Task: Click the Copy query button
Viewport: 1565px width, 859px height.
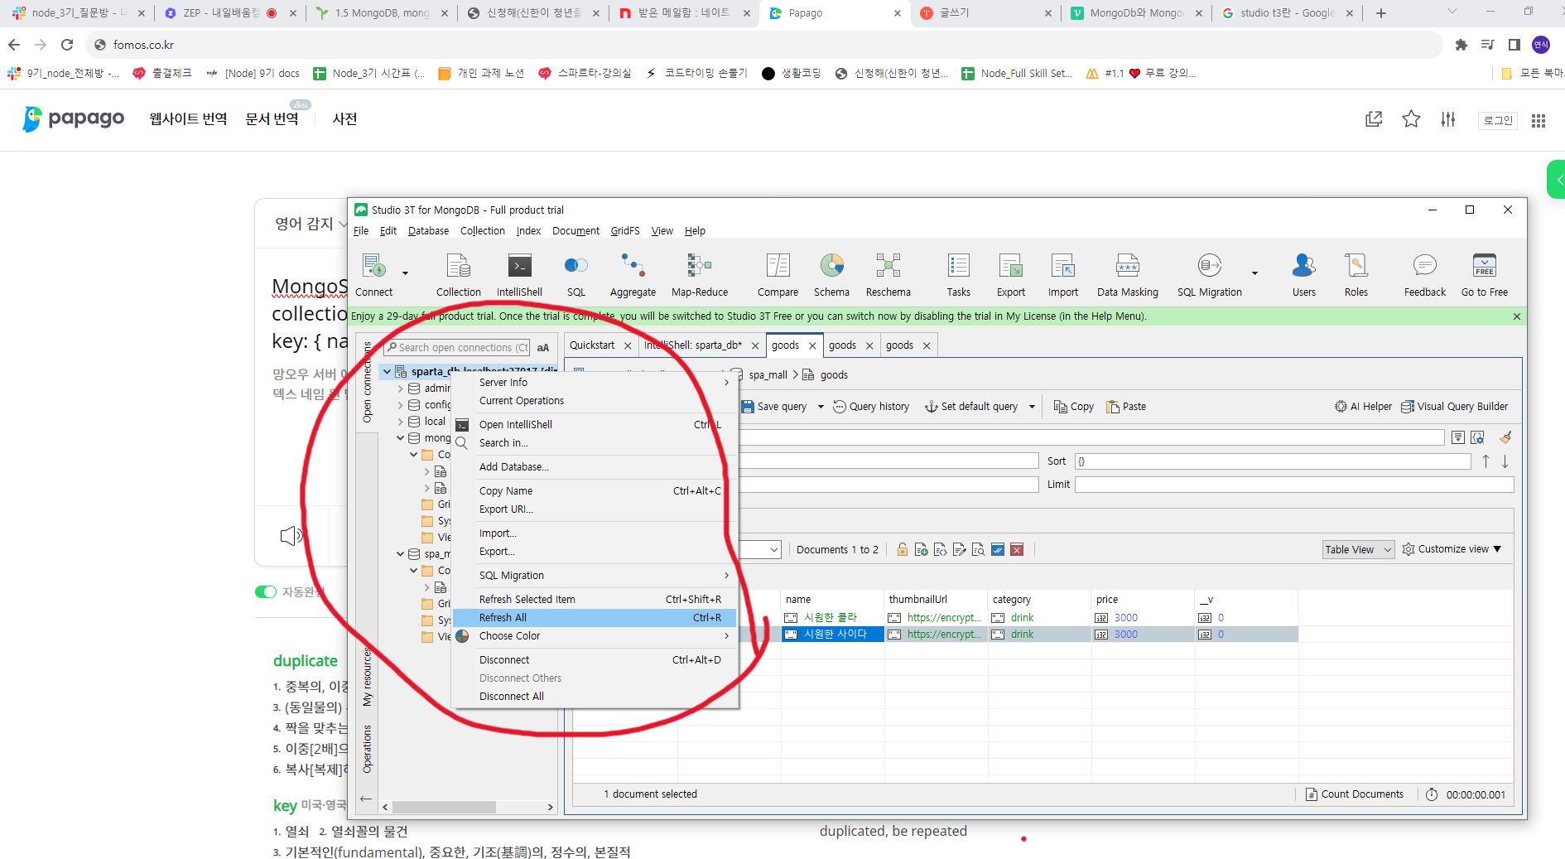Action: click(1073, 407)
